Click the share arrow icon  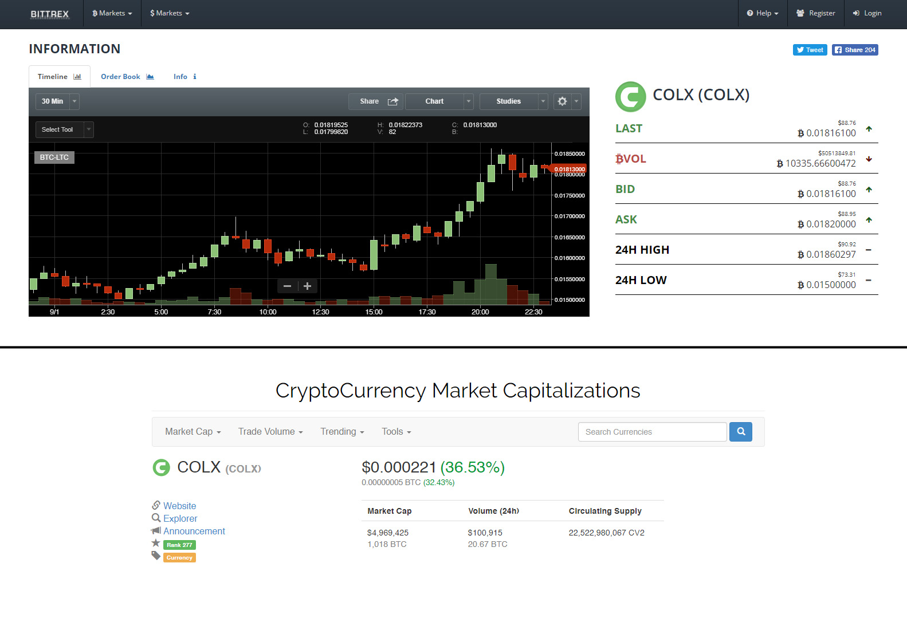[x=393, y=101]
